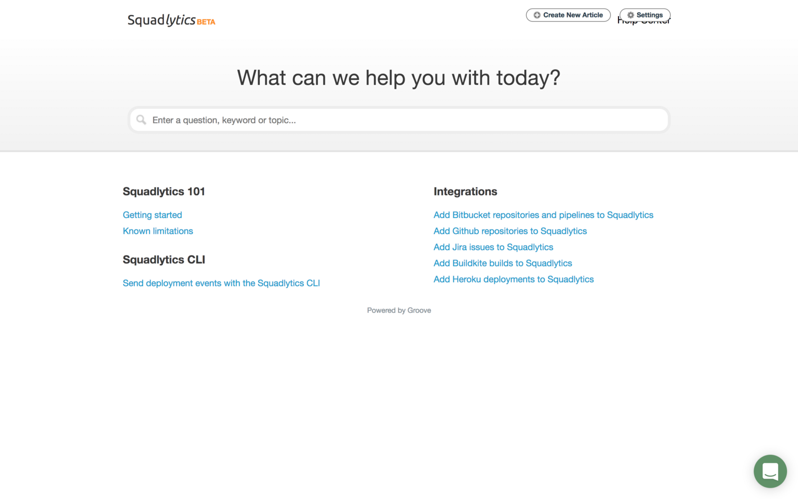The width and height of the screenshot is (798, 499).
Task: Select the Squadlytics 101 category heading
Action: (164, 192)
